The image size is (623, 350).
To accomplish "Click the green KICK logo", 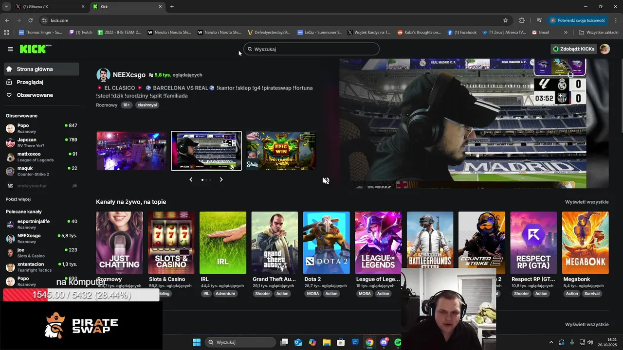I will 35,49.
